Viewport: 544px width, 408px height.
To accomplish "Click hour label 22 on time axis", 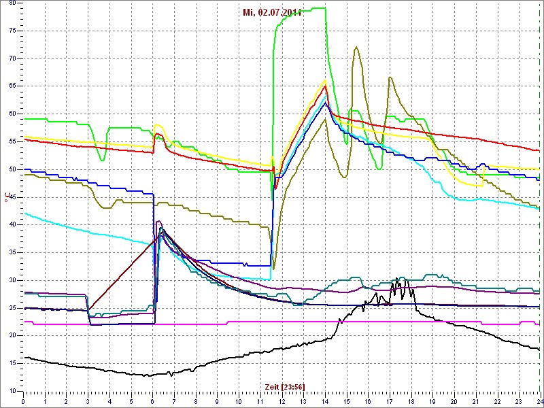I will [496, 401].
